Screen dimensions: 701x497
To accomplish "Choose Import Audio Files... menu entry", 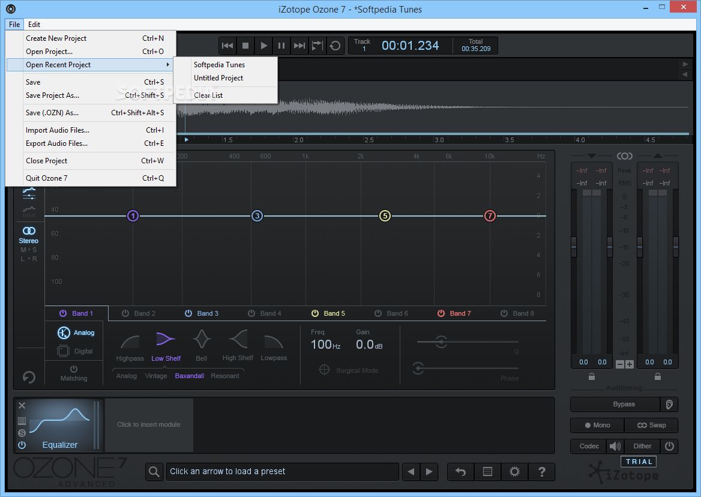I will (91, 130).
